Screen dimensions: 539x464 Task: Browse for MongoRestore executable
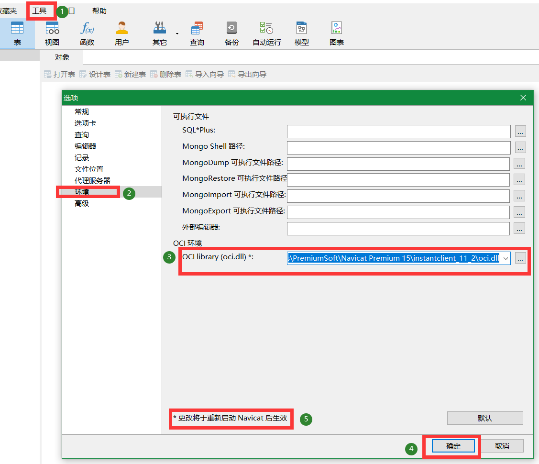(x=519, y=179)
